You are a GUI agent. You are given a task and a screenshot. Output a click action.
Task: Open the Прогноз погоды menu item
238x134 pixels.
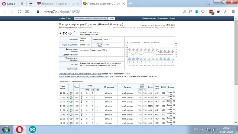pyautogui.click(x=149, y=18)
